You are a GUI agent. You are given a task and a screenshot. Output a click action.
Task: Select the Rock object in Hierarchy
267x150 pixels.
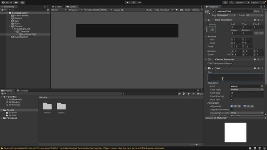17,24
